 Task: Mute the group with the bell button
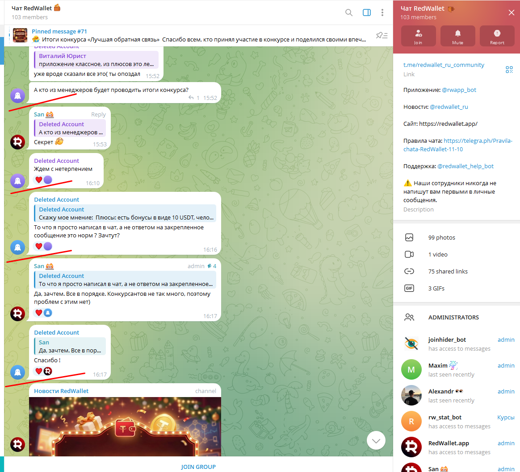457,36
